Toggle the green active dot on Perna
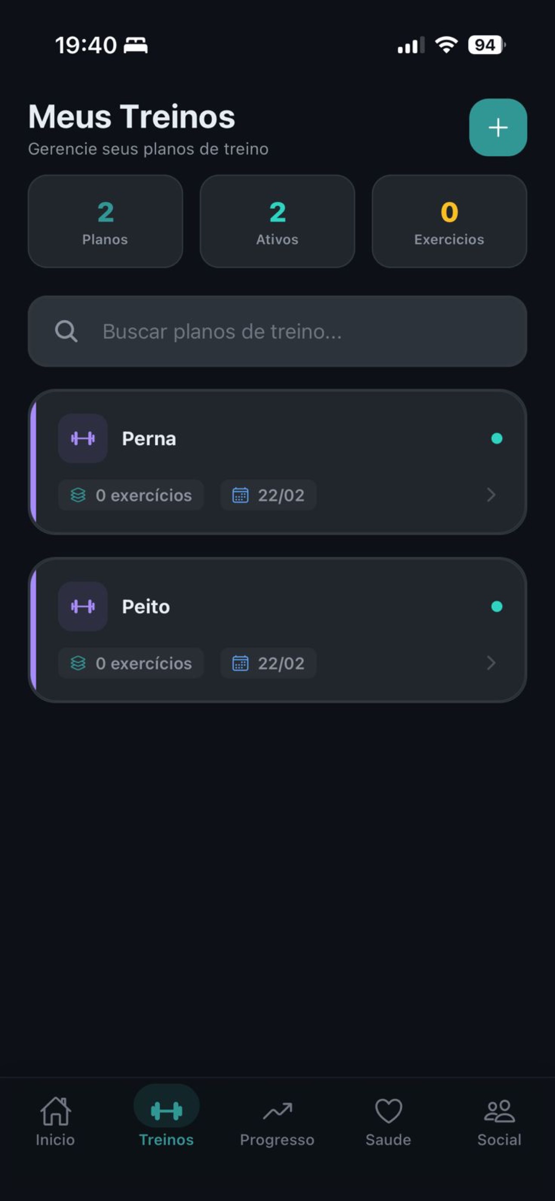This screenshot has width=555, height=1201. 497,438
